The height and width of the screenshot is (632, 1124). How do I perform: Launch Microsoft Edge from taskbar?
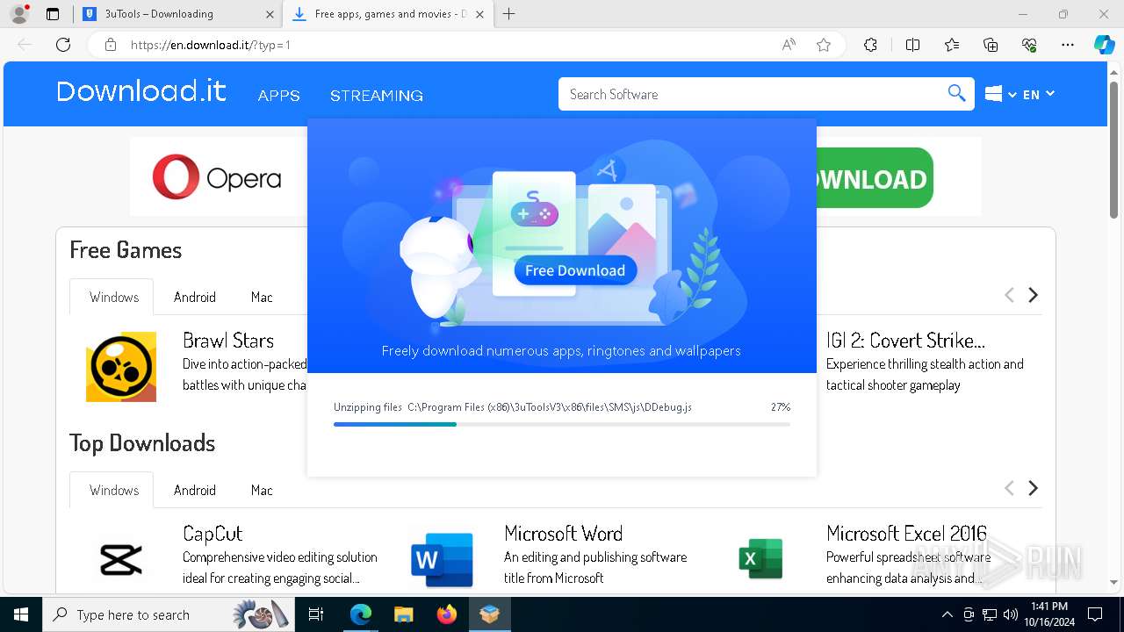tap(361, 614)
